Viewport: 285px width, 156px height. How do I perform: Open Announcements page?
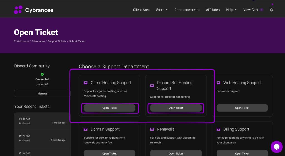(x=187, y=10)
